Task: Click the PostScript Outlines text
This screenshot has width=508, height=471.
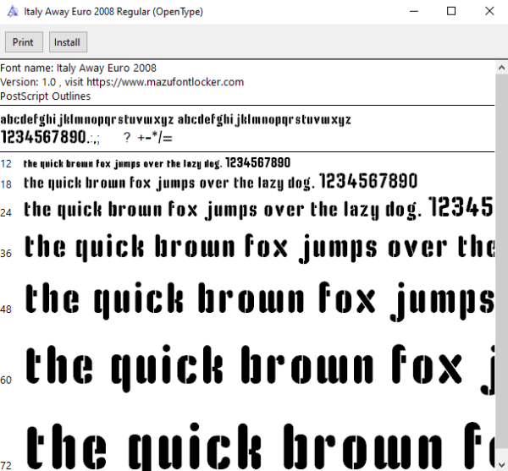Action: click(x=46, y=96)
